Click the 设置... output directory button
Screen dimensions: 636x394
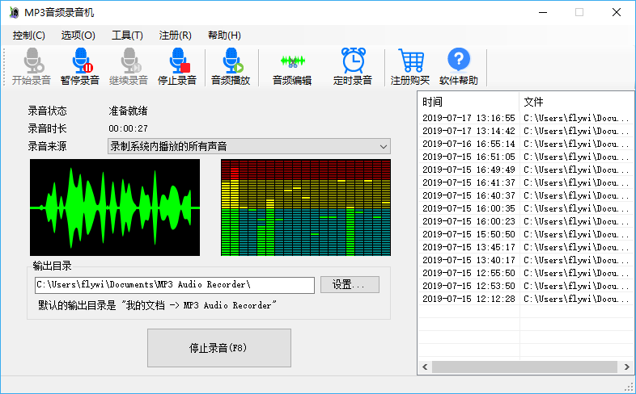click(x=350, y=285)
